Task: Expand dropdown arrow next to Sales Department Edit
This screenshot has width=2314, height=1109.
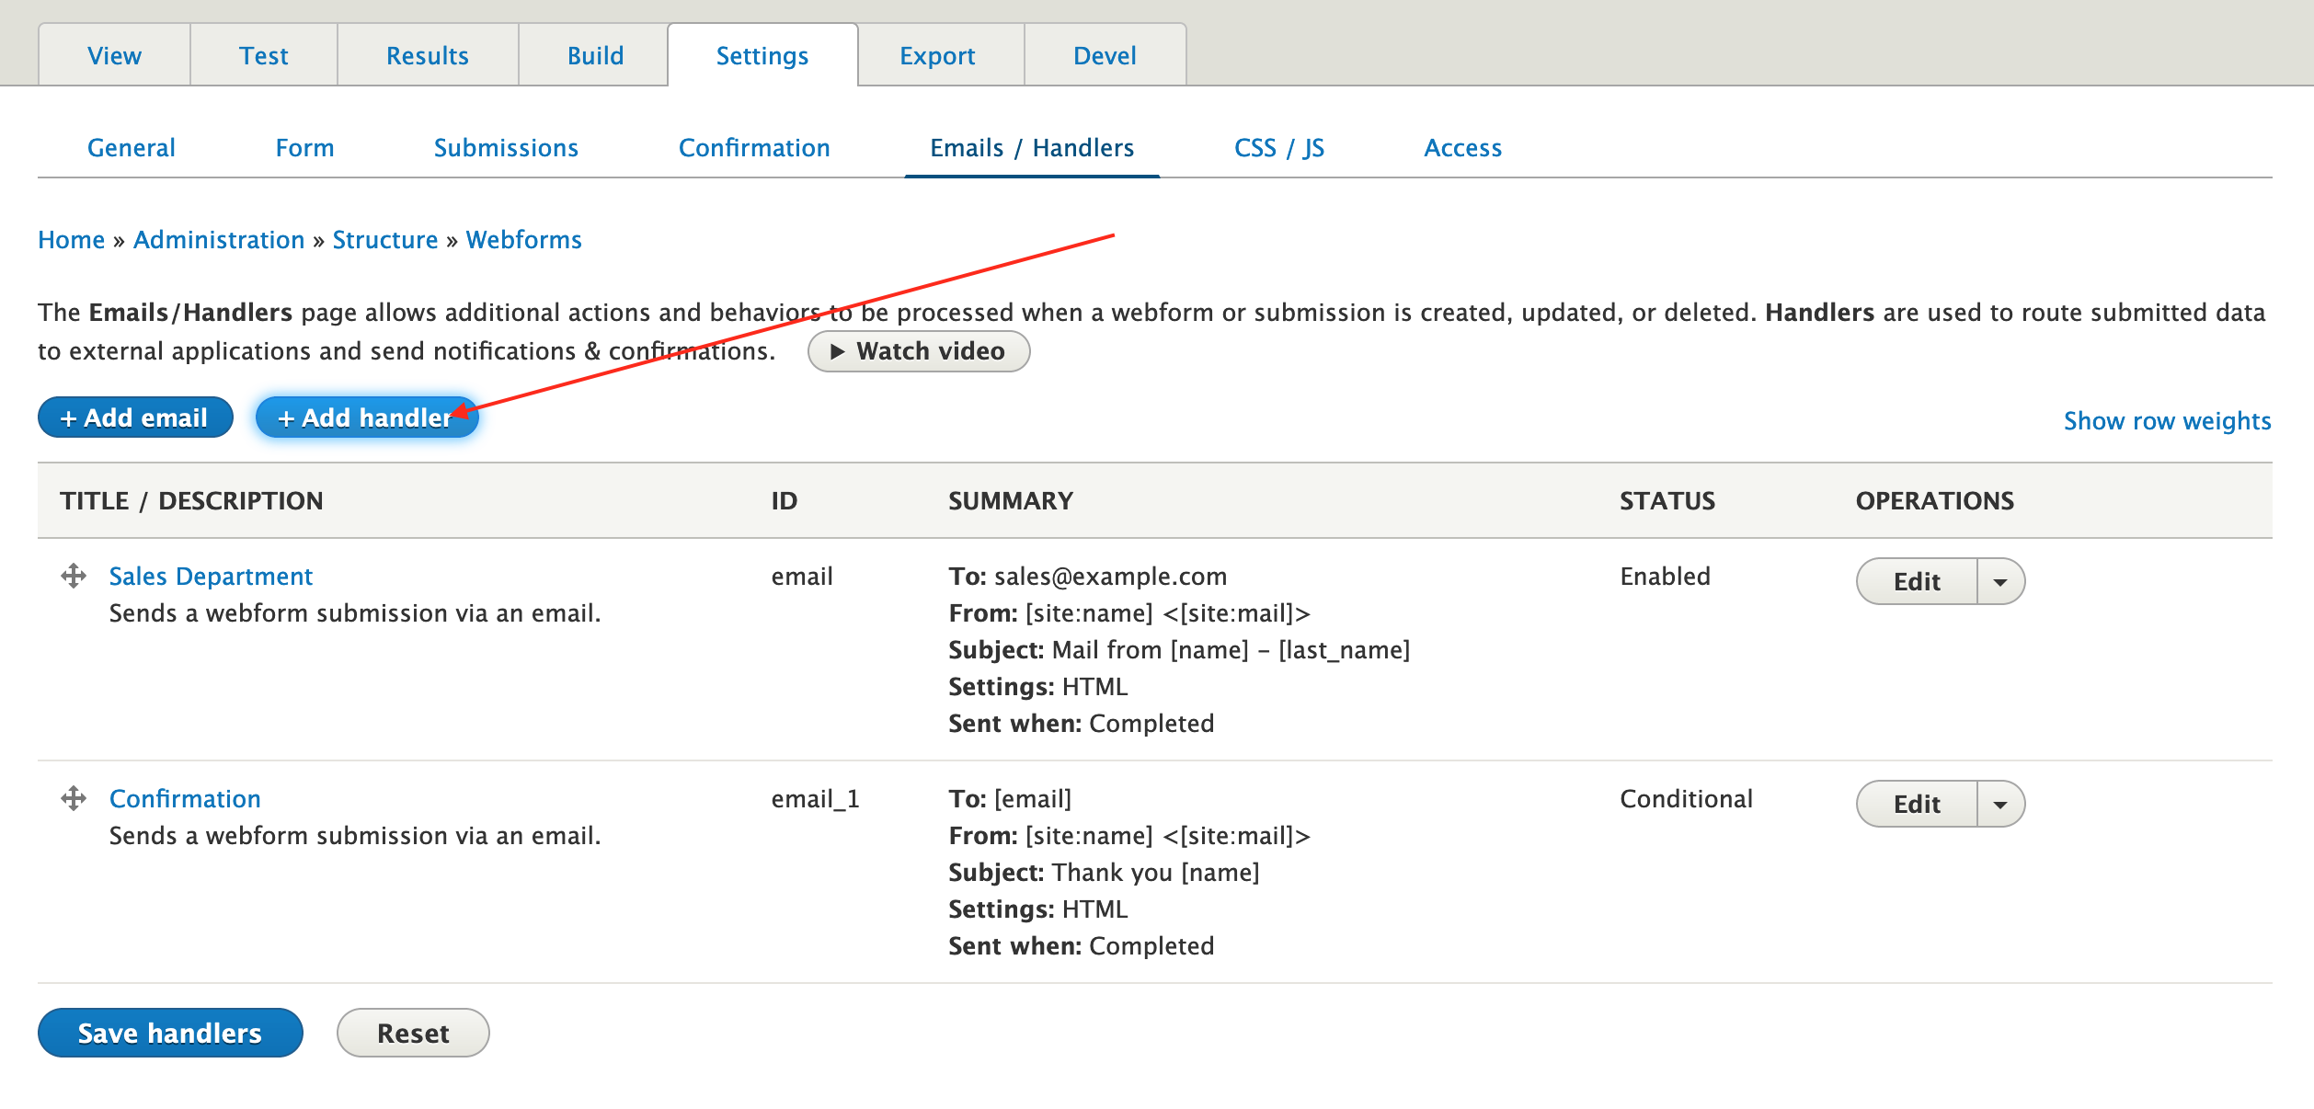Action: (x=1999, y=582)
